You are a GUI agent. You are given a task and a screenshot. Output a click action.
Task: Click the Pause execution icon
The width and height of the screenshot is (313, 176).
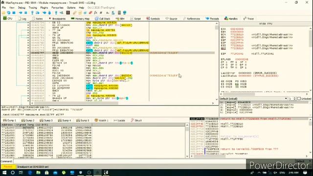coord(26,13)
